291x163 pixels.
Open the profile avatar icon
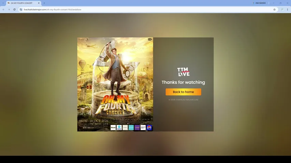pyautogui.click(x=282, y=10)
